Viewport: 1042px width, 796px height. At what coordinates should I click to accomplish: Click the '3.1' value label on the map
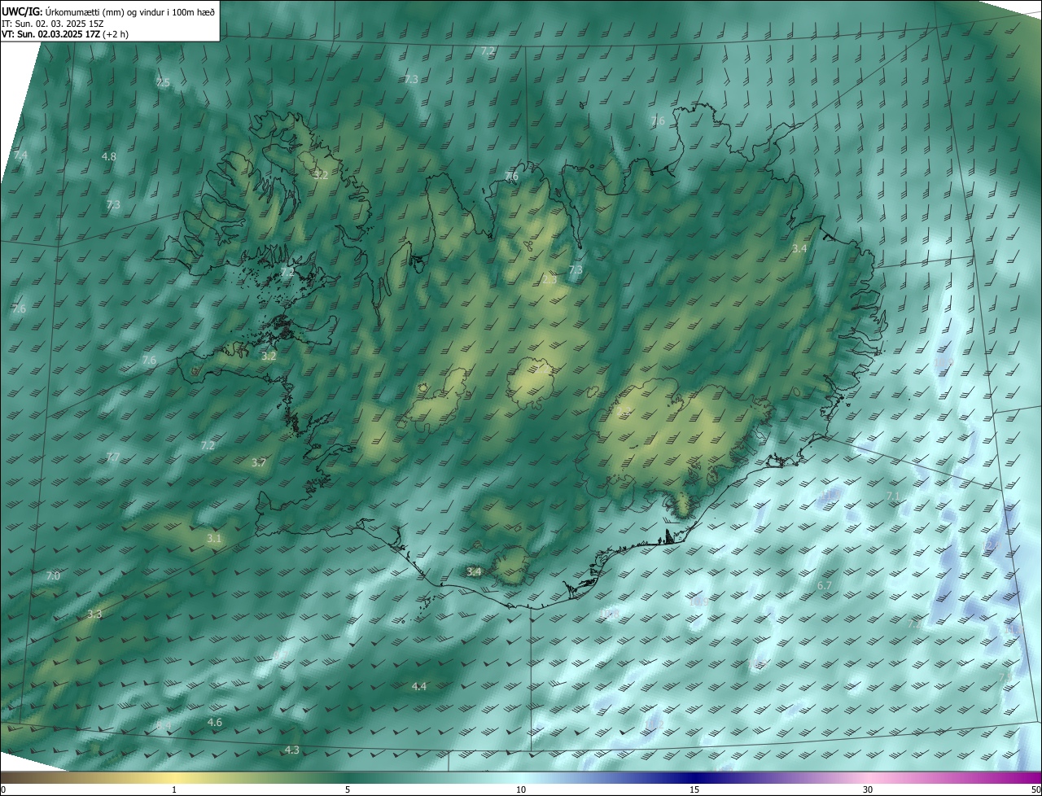[x=213, y=539]
